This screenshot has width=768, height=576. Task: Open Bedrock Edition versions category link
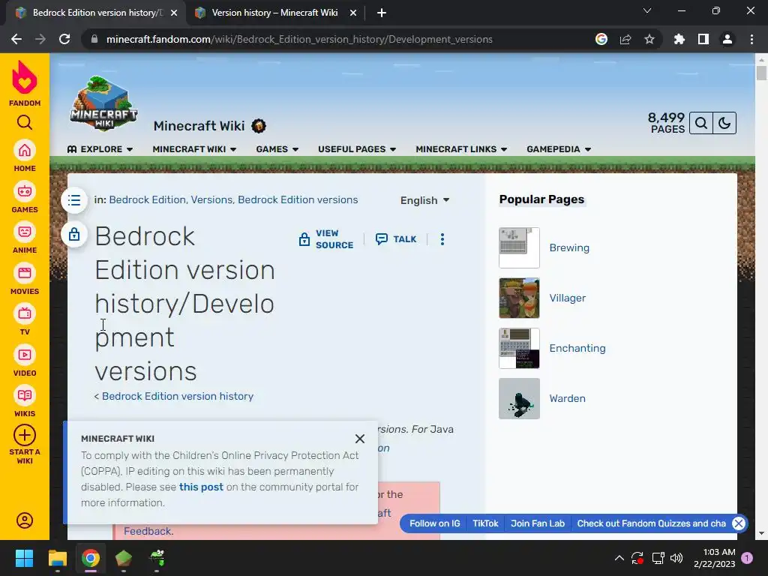pyautogui.click(x=298, y=199)
